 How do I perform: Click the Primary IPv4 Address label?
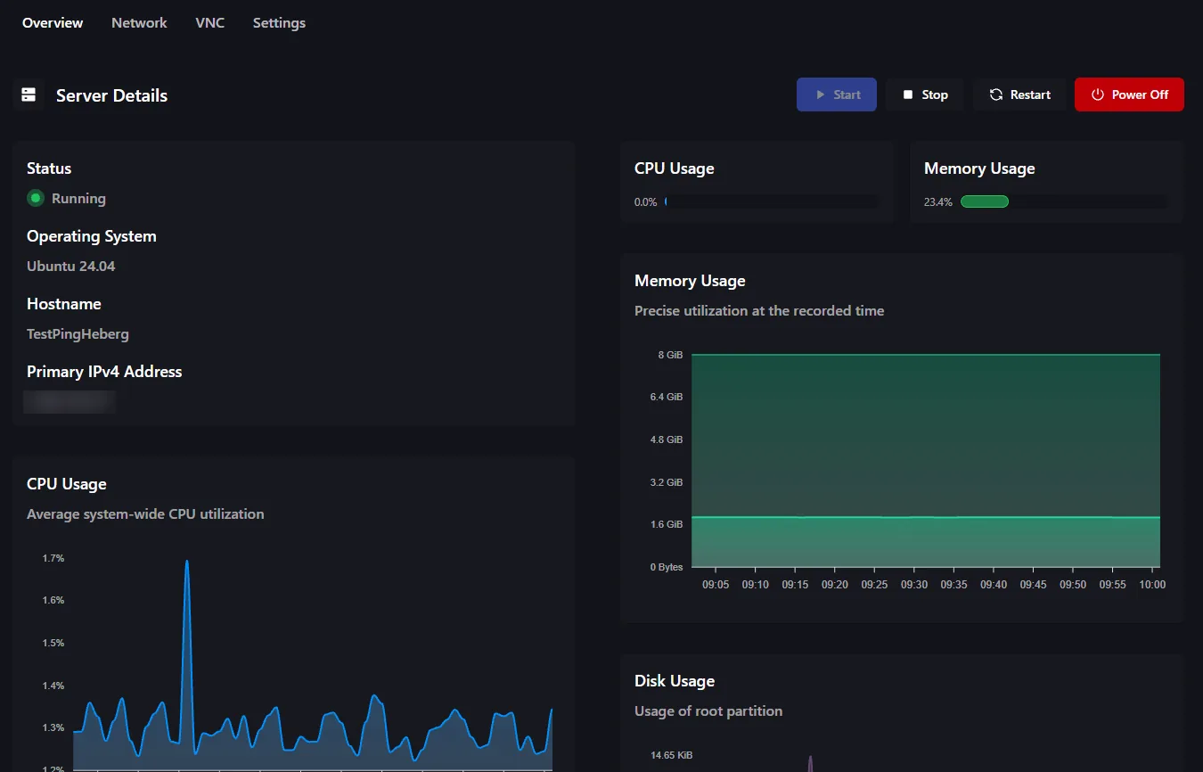click(x=104, y=372)
